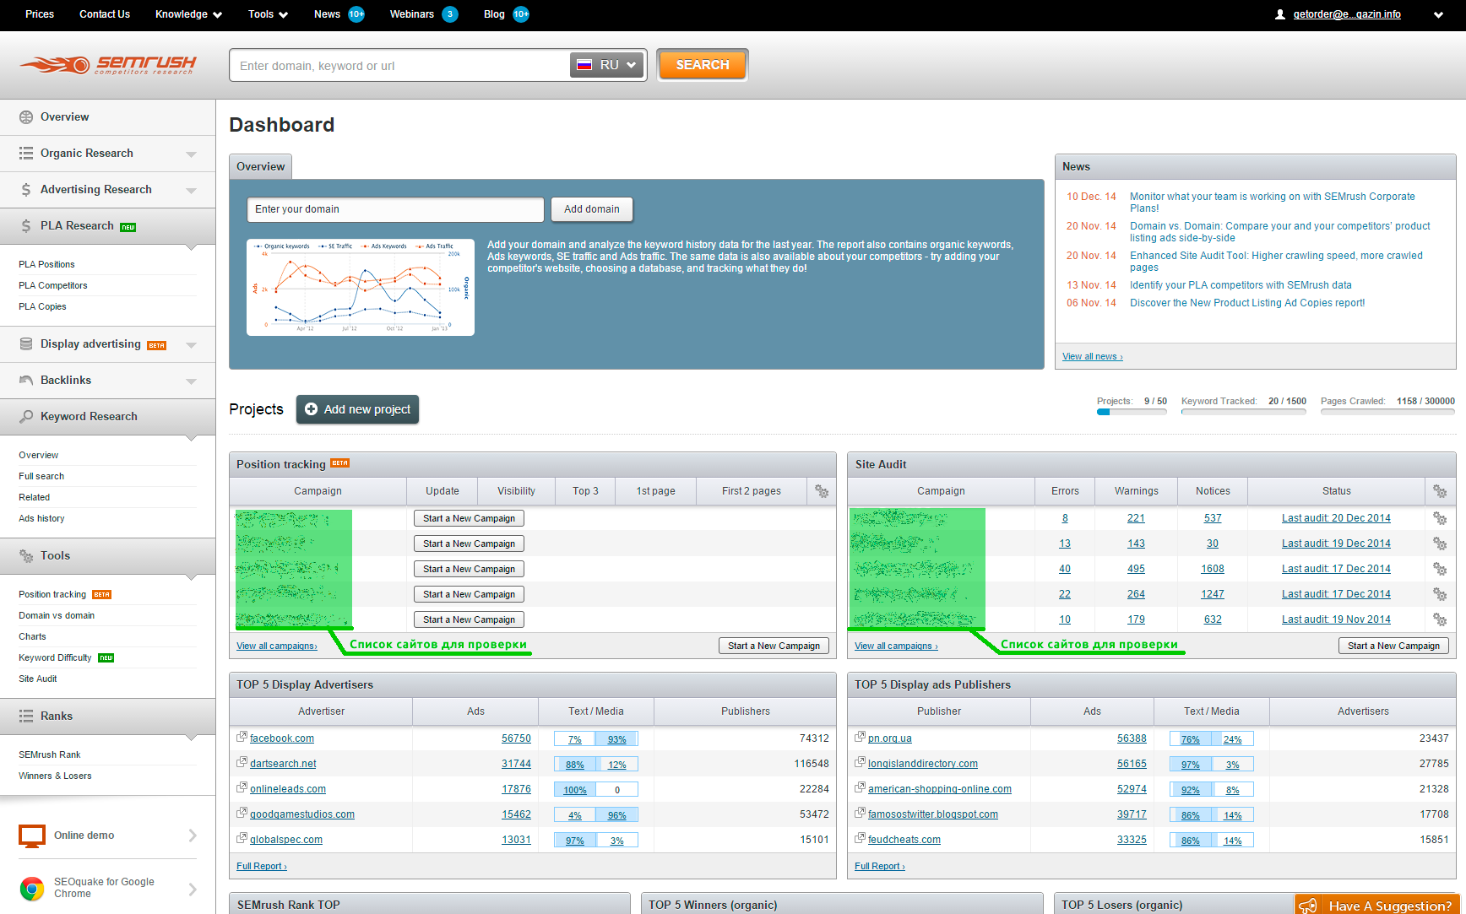Click the SEOquake Chrome icon
This screenshot has height=914, width=1466.
point(32,889)
